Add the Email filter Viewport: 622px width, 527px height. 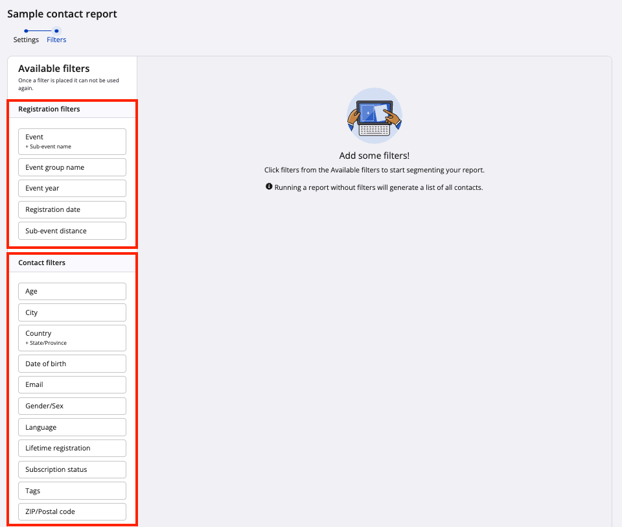pos(72,384)
